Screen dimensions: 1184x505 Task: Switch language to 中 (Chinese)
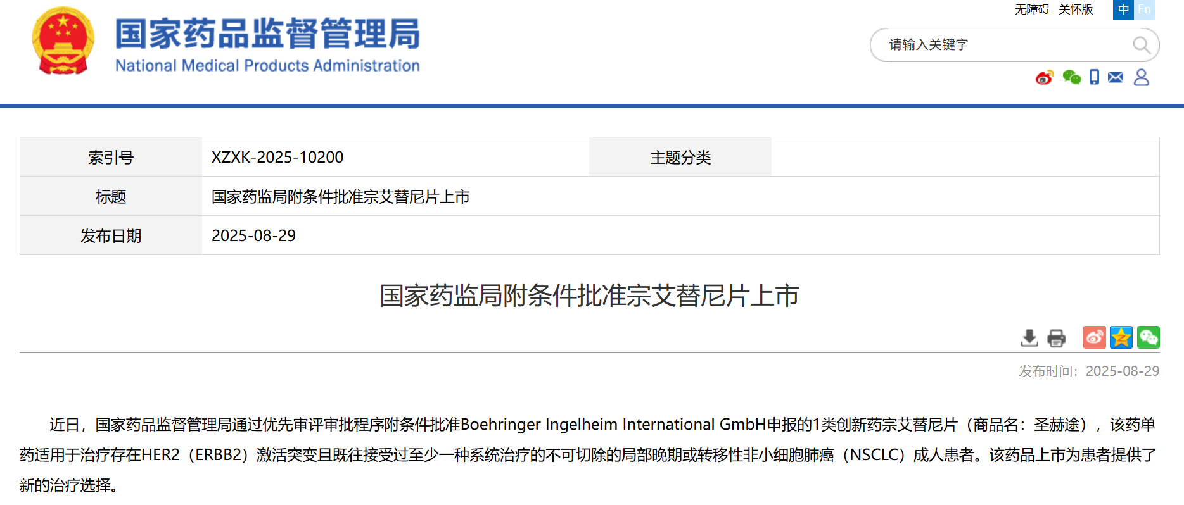pos(1123,9)
